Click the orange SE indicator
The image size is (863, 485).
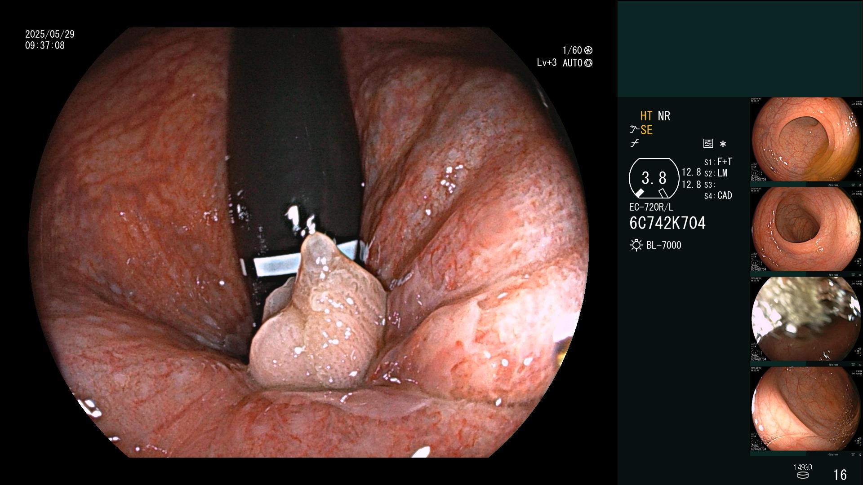pos(646,130)
